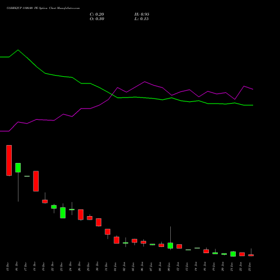Click the '29 Dec' date label
280x280 pixels.
point(88,267)
